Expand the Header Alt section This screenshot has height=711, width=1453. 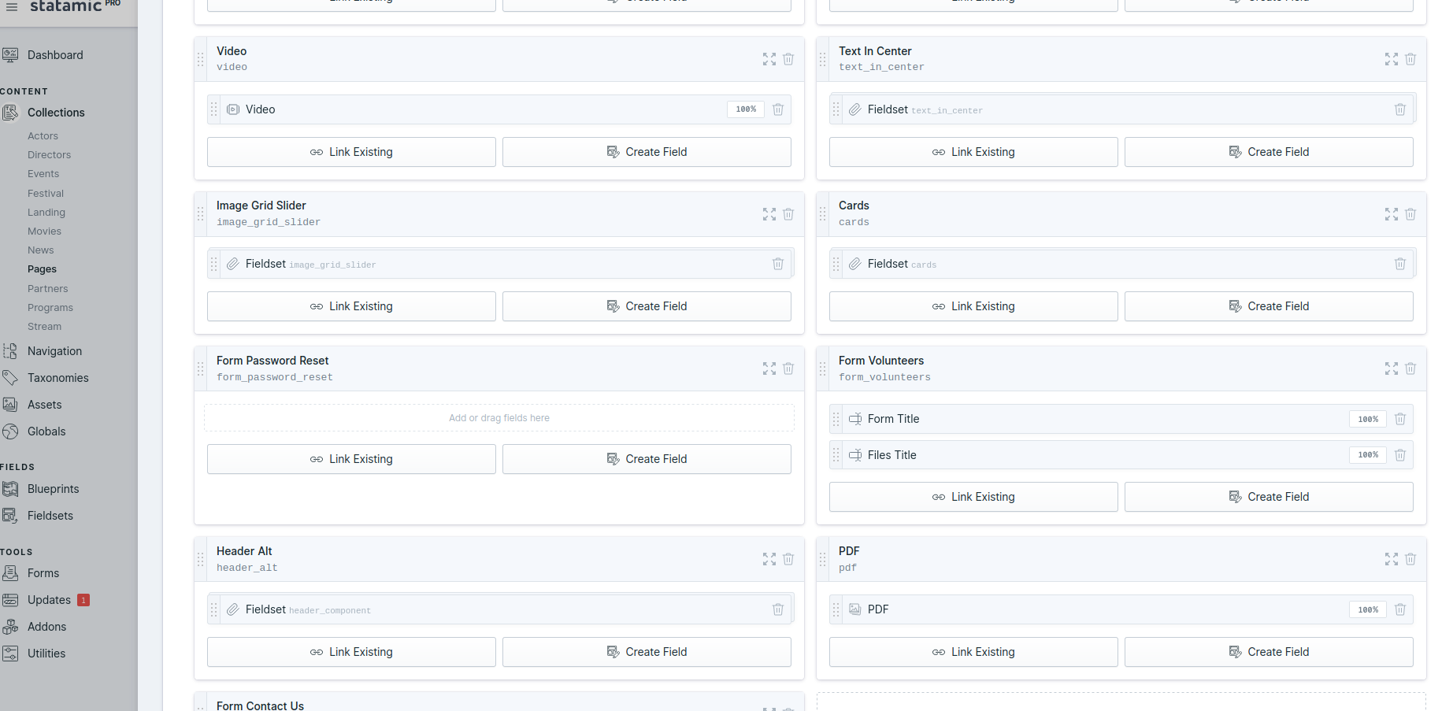(769, 559)
